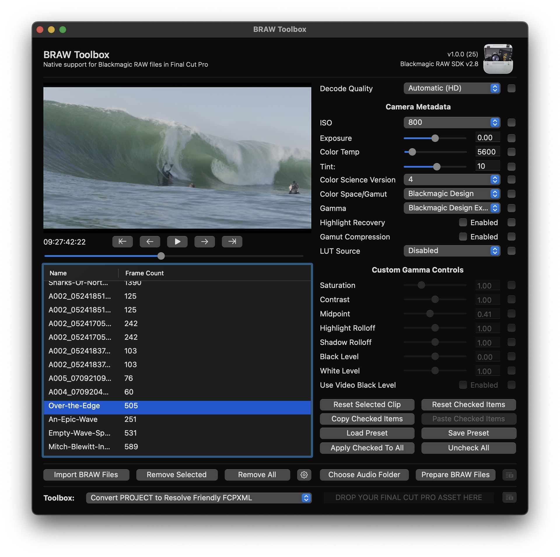Click the Color Temp value field 5600
Screen dimensions: 560x557
(487, 152)
